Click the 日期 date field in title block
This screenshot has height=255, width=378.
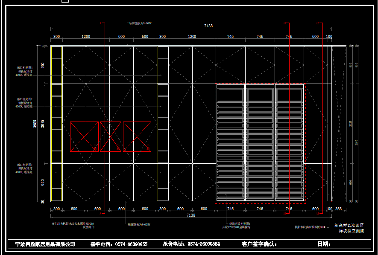coord(324,244)
